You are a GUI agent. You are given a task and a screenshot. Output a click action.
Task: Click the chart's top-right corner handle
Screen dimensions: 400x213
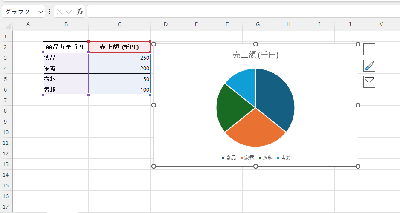[x=358, y=44]
